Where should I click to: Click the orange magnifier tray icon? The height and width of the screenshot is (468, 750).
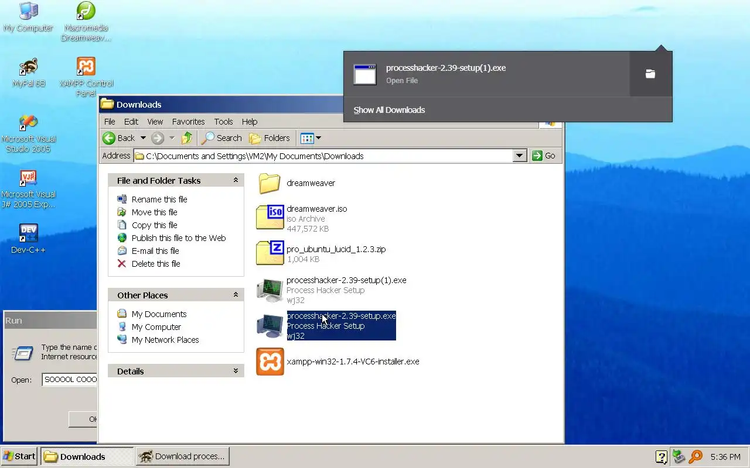[x=696, y=456]
